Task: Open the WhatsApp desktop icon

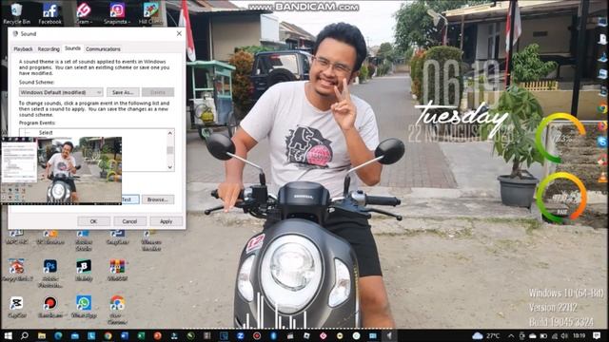Action: (x=84, y=307)
